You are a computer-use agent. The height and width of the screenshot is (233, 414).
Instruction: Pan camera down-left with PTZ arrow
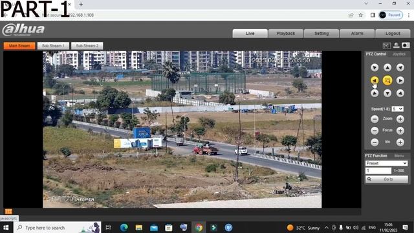[x=375, y=93]
